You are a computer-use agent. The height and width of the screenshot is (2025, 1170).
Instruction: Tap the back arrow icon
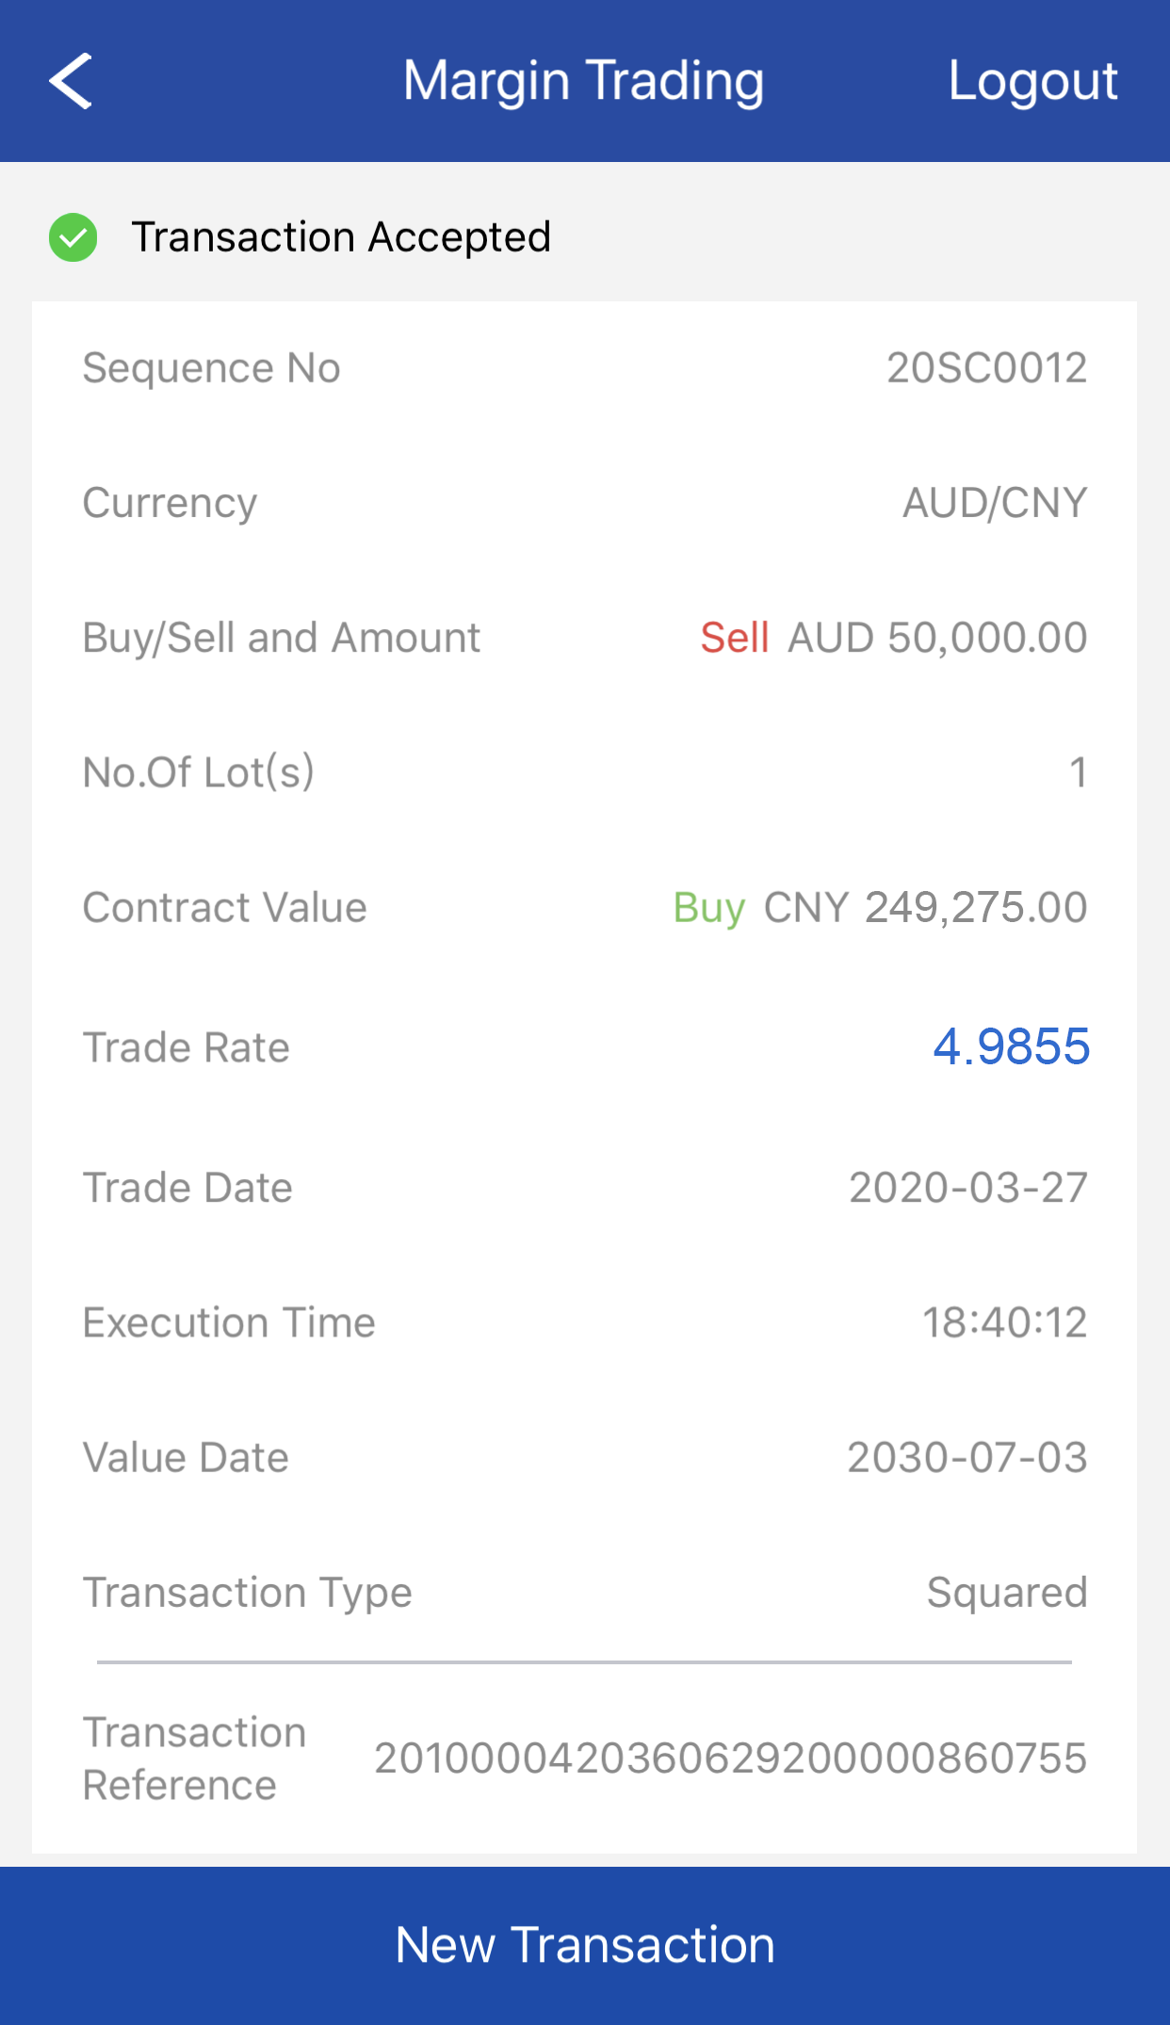point(72,81)
